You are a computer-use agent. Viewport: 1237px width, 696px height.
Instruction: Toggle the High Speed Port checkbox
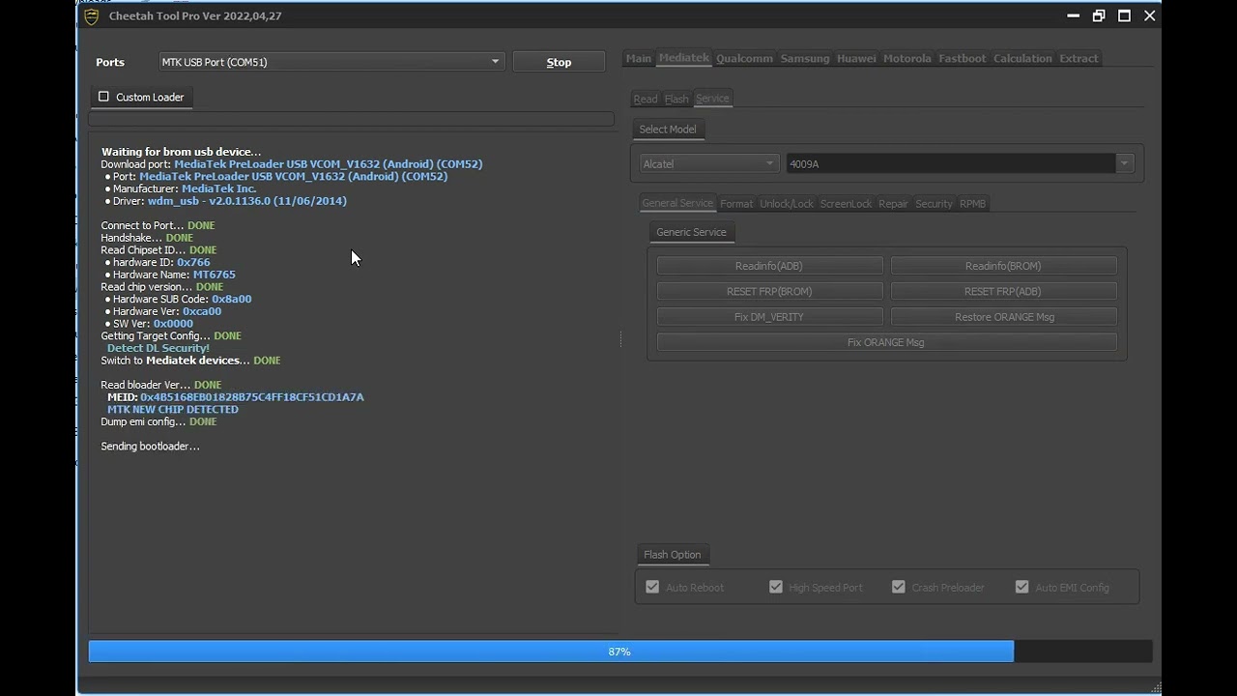775,587
